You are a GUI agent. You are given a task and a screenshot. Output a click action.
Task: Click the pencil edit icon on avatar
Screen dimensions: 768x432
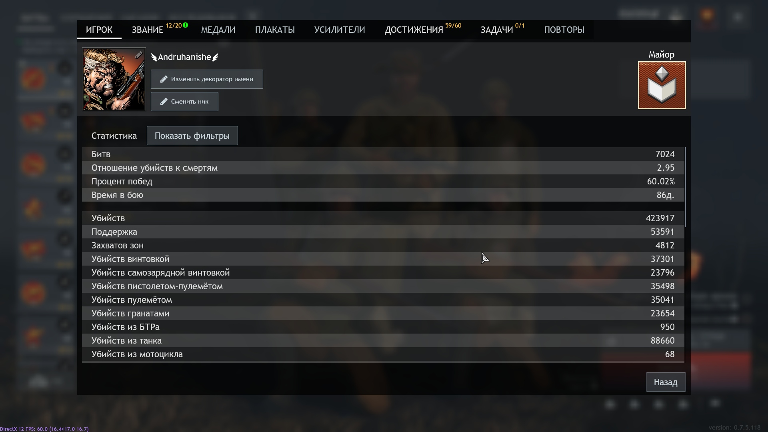click(138, 55)
